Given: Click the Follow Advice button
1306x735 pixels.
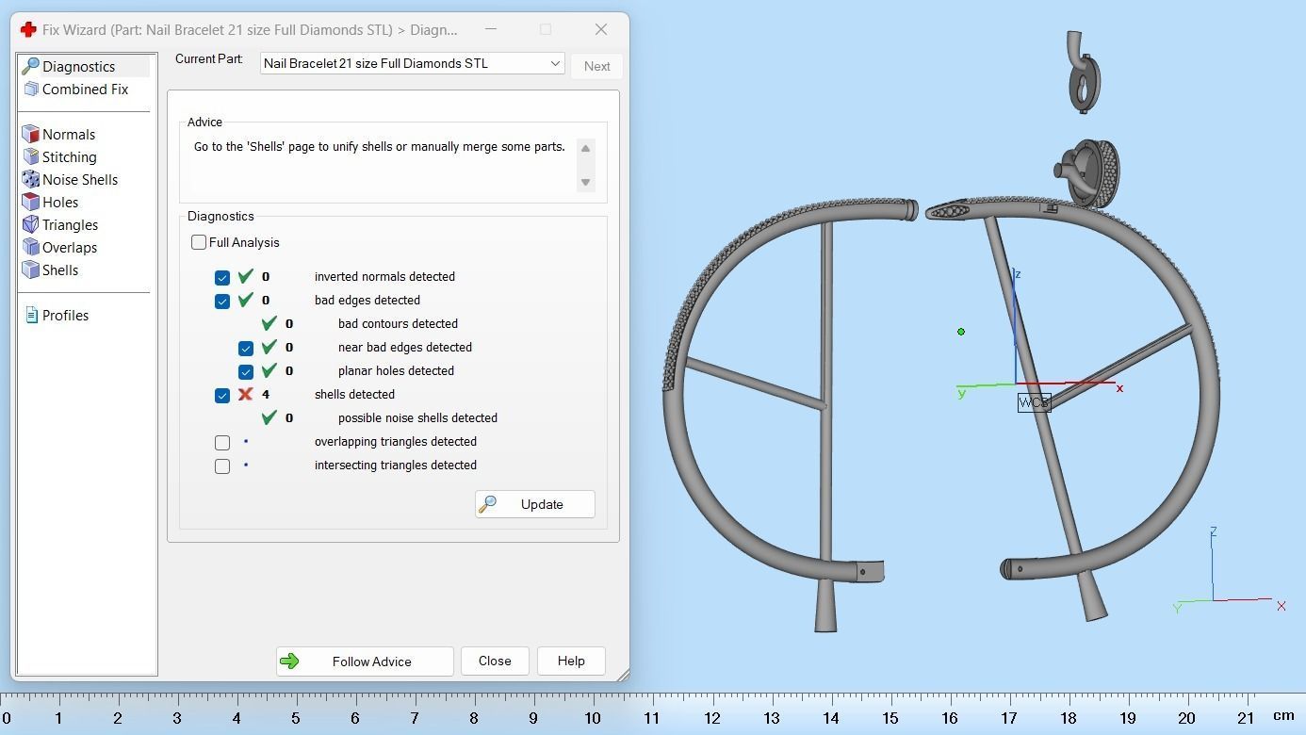Looking at the screenshot, I should pyautogui.click(x=365, y=661).
